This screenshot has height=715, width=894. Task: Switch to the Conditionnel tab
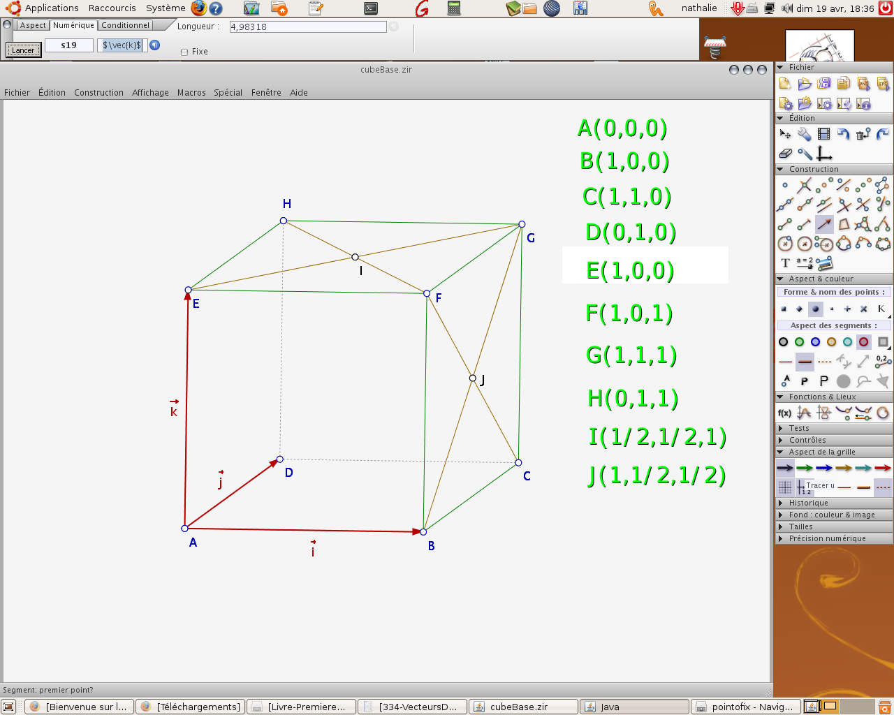point(125,25)
